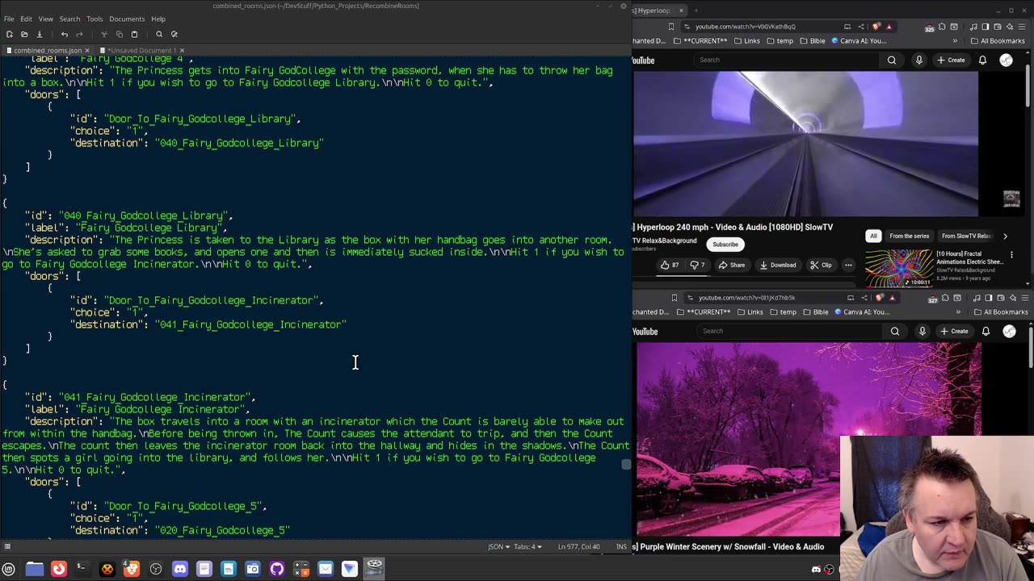
Task: Click Share under the Hyperloop video
Action: point(732,265)
